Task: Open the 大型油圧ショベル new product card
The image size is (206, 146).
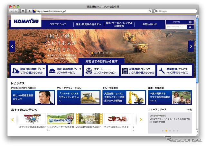Action: point(124,97)
